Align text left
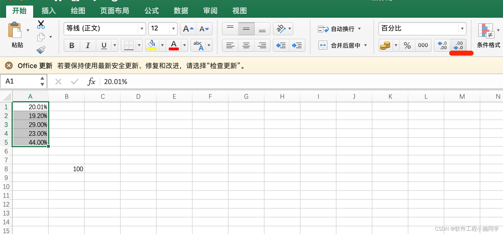The image size is (503, 234). point(230,45)
